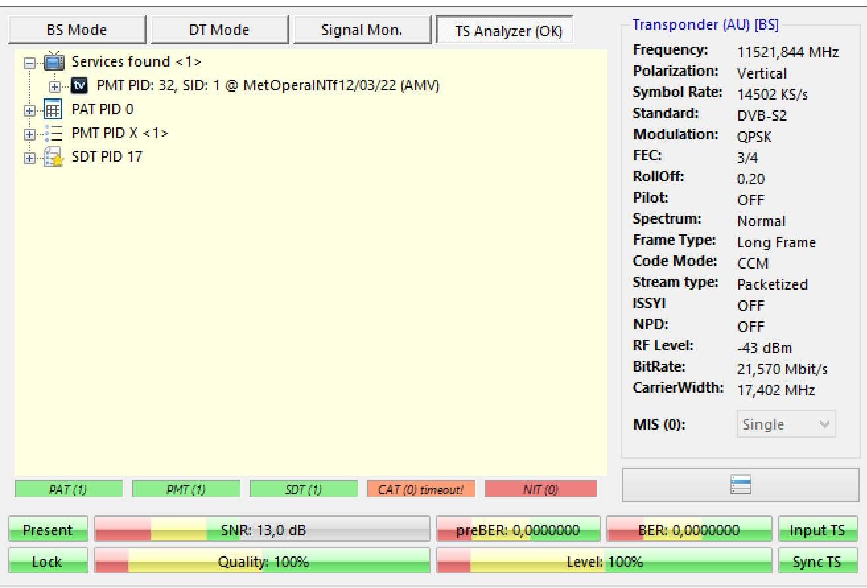Click the SDT PID 17 star icon
Screen dimensions: 867x588
[x=53, y=158]
